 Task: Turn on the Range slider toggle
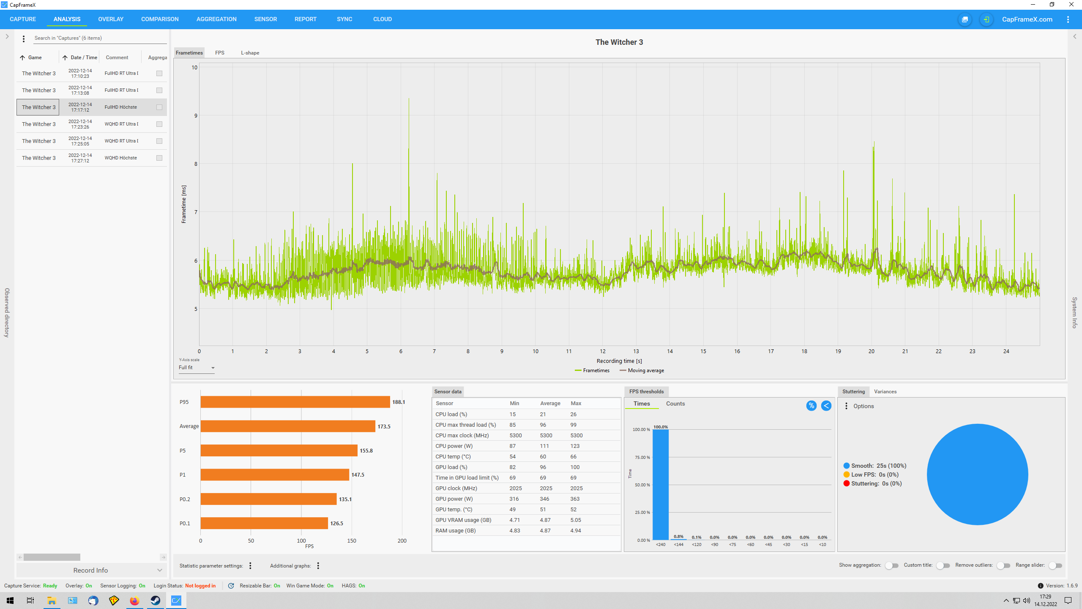[x=1055, y=565]
